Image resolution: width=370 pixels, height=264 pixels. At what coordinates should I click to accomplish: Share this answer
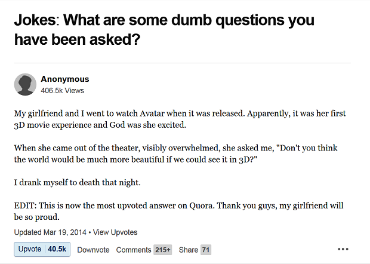click(x=188, y=250)
